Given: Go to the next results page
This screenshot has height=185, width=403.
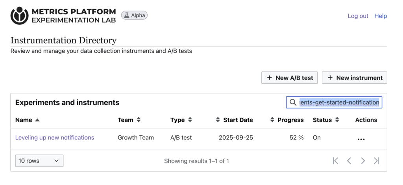Looking at the screenshot, I should pyautogui.click(x=363, y=161).
